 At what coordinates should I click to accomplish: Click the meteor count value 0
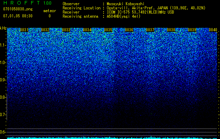pyautogui.click(x=50, y=16)
